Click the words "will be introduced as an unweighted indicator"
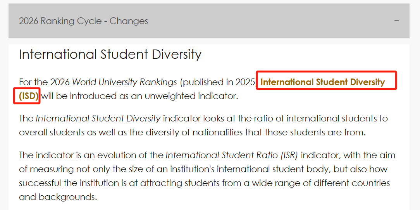This screenshot has width=420, height=210. (139, 96)
